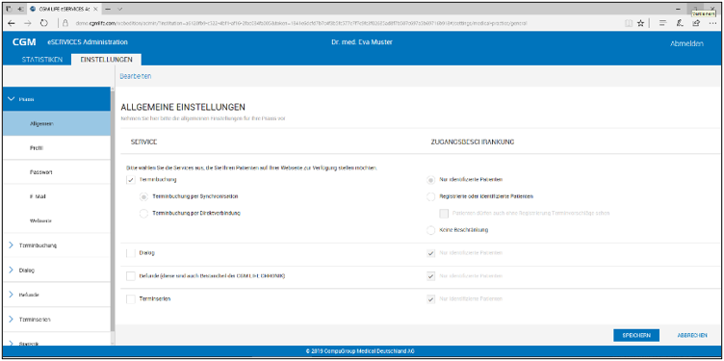Click the SPEICHERN button
This screenshot has width=724, height=361.
pyautogui.click(x=636, y=336)
